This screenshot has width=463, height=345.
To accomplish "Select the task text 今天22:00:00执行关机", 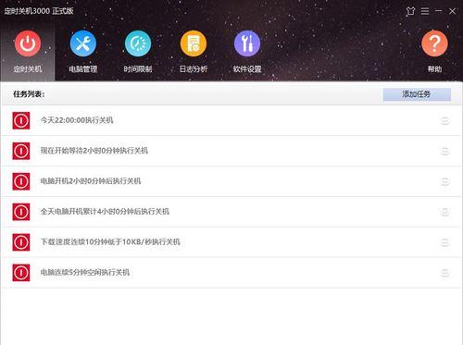I will 77,120.
